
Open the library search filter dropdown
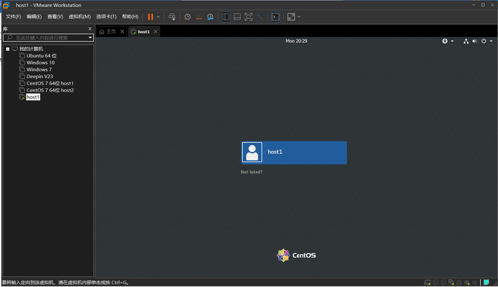(x=90, y=38)
